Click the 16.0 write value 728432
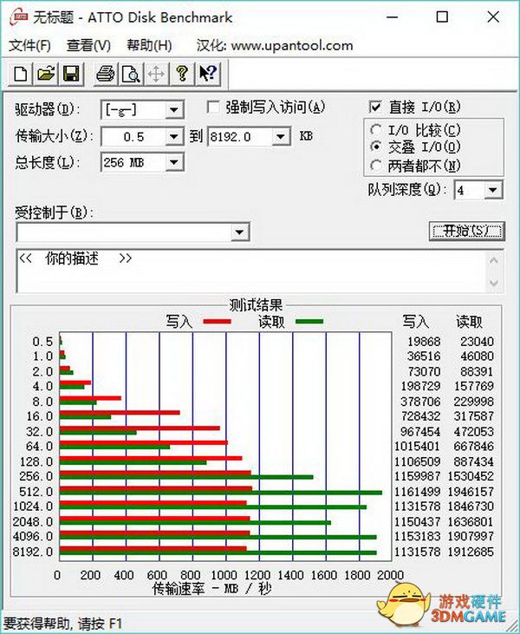The image size is (520, 634). point(420,416)
